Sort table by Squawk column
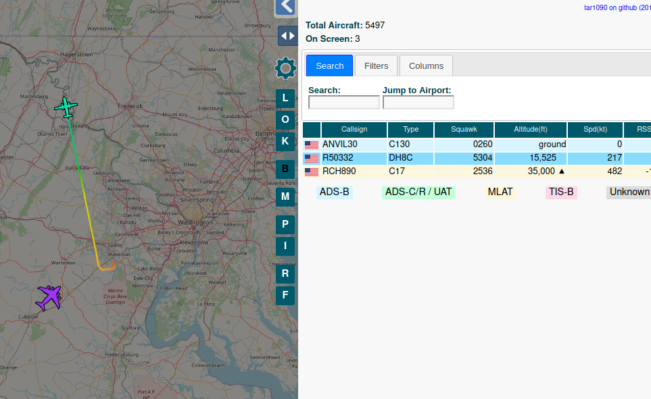Viewport: 651px width, 399px height. coord(464,130)
